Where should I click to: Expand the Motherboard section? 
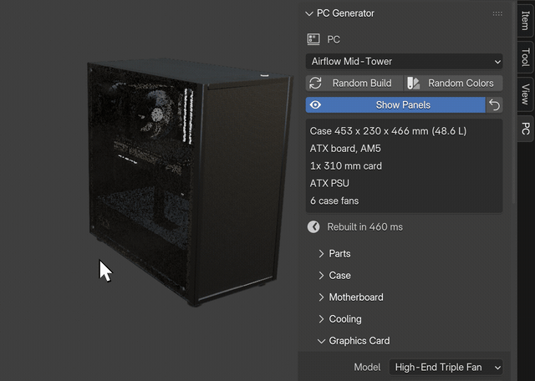[351, 297]
